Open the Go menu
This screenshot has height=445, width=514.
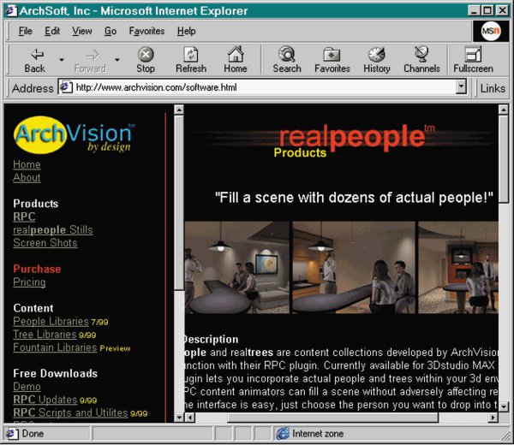[x=111, y=31]
